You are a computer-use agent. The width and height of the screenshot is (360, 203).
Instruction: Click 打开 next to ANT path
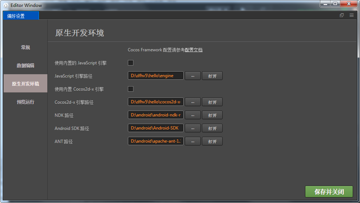pos(212,142)
